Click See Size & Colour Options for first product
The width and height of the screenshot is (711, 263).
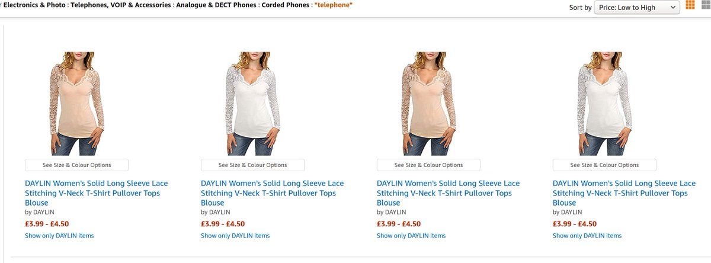click(76, 165)
